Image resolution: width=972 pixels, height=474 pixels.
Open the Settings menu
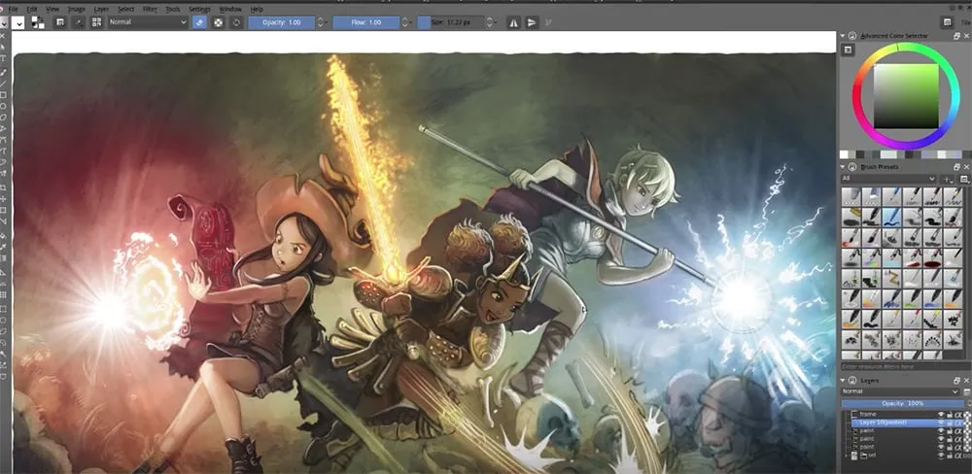pos(199,9)
